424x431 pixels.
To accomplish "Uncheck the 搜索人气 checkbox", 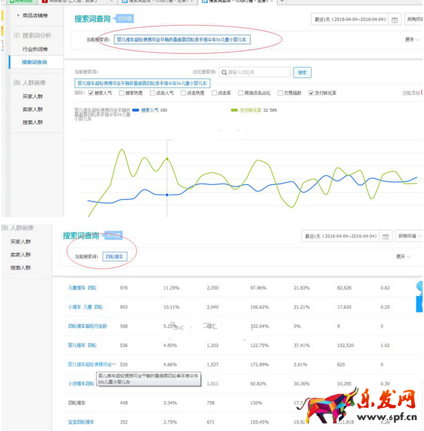I will (91, 93).
